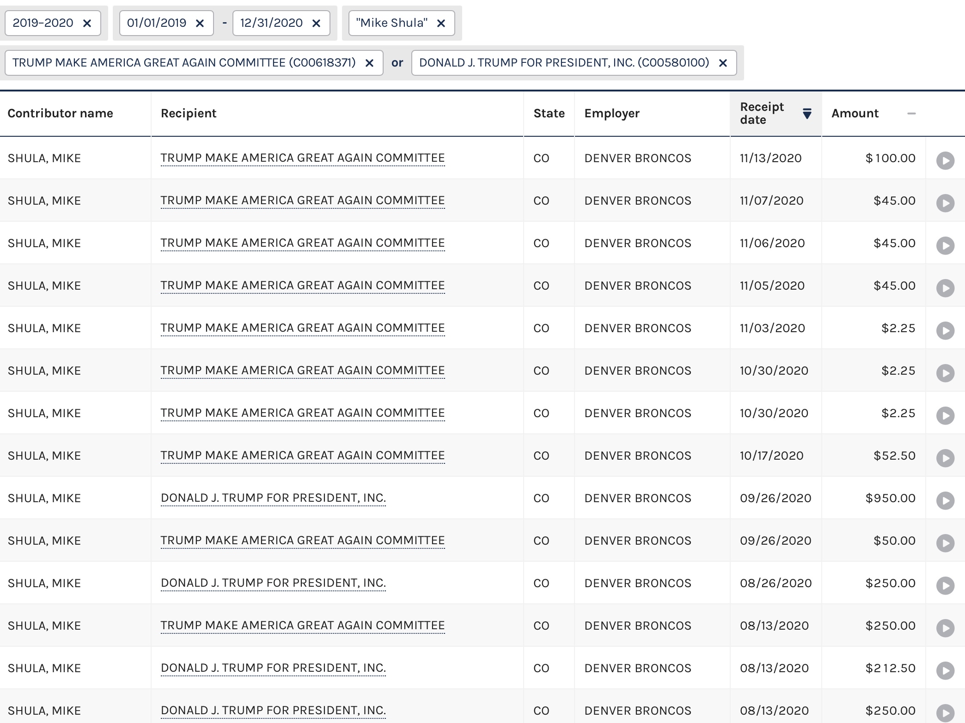Click the Receipt date header text
This screenshot has height=723, width=965.
762,114
